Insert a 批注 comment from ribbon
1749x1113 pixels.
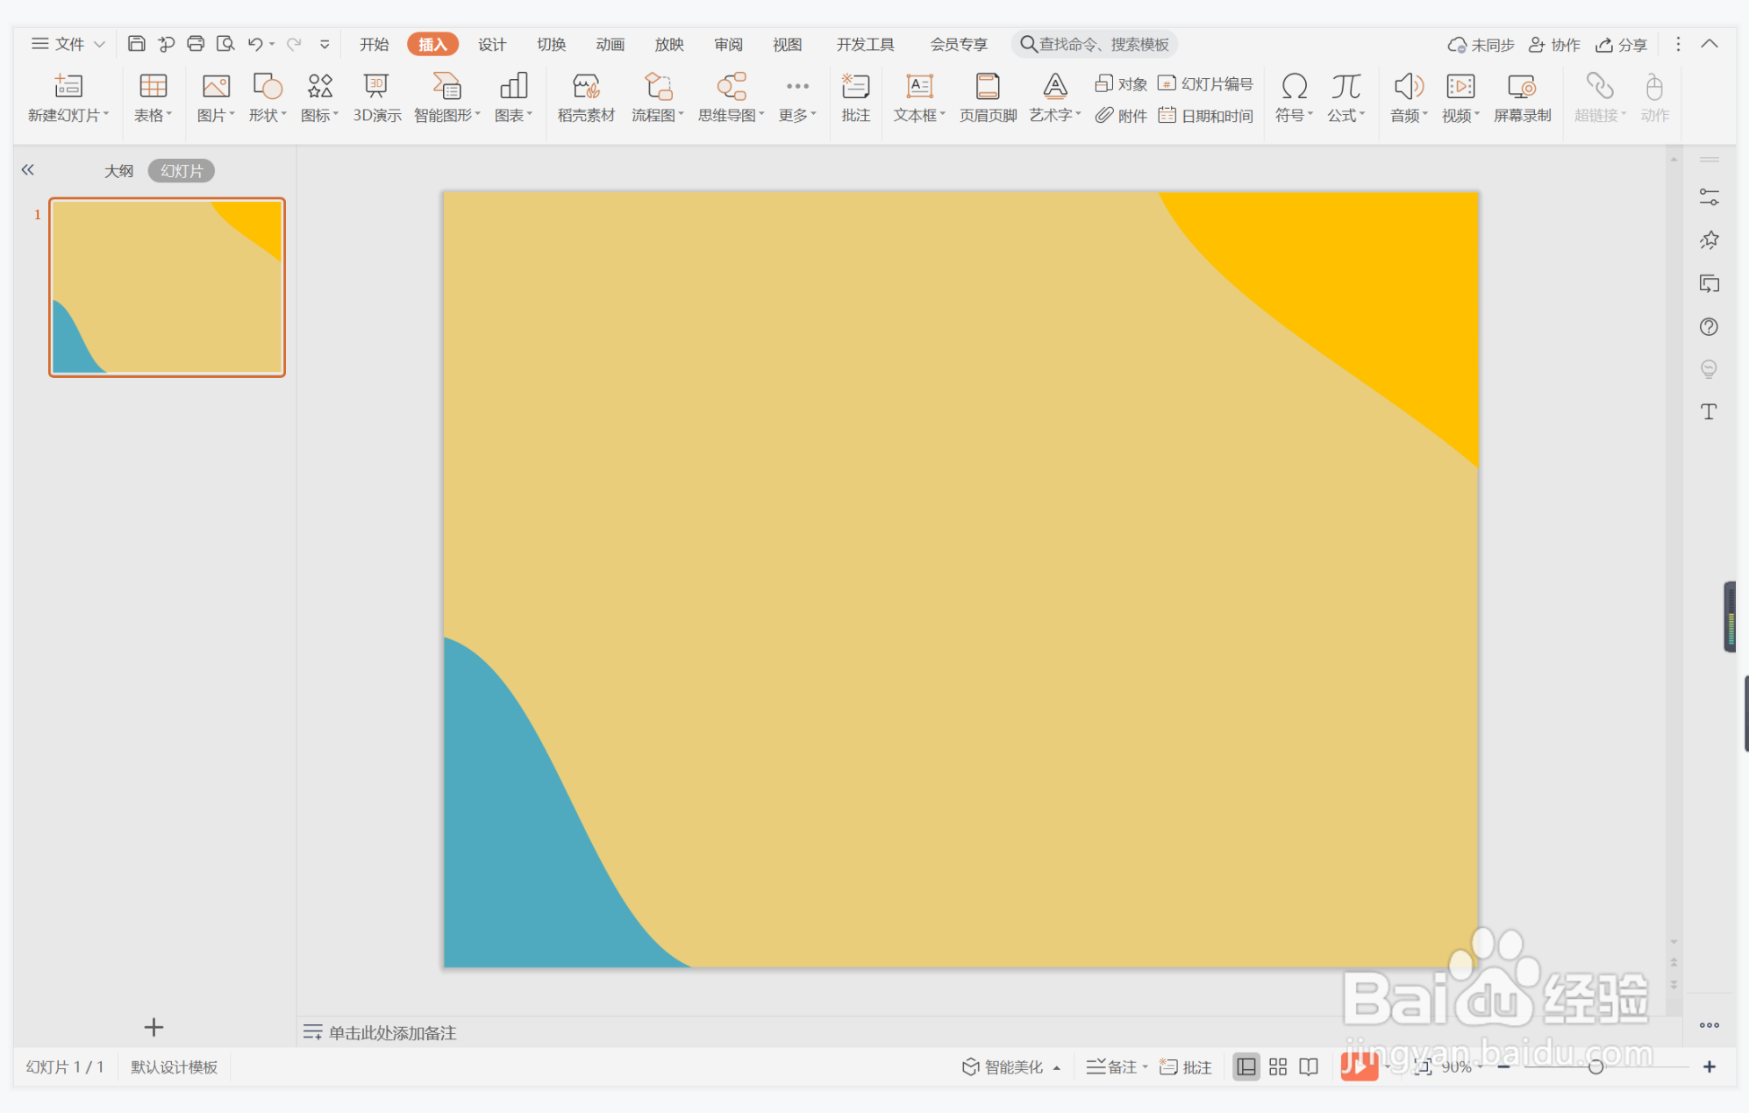[x=855, y=97]
